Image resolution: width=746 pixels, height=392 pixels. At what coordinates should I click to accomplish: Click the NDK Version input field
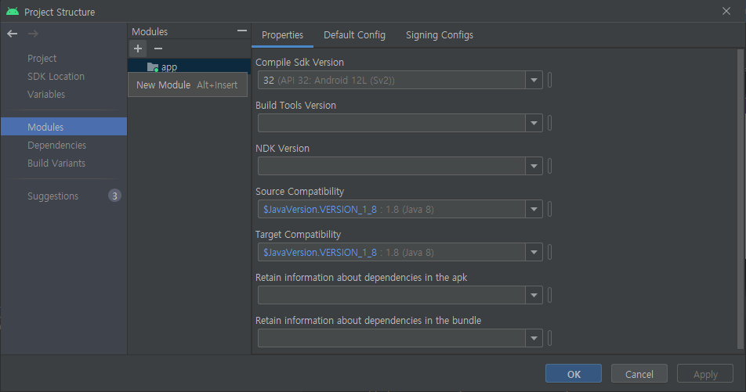pos(392,167)
